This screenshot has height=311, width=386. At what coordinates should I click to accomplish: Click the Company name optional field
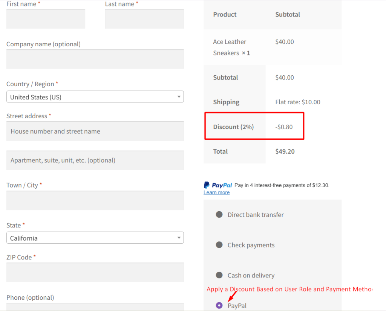(95, 59)
